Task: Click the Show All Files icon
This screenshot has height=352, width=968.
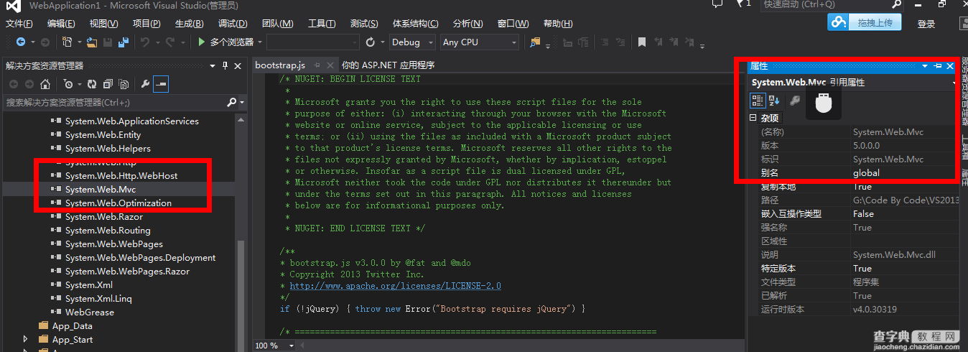Action: pos(123,84)
